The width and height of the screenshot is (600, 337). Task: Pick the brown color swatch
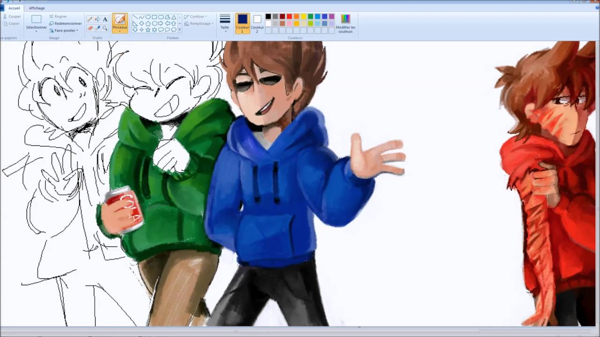(282, 23)
